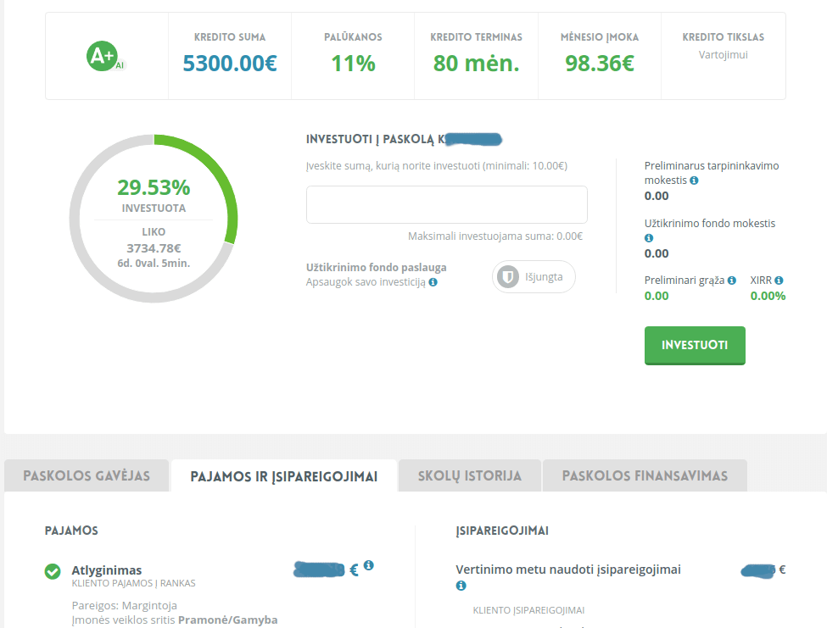Click the investment amount input field
Viewport: 827px width, 628px height.
click(446, 204)
